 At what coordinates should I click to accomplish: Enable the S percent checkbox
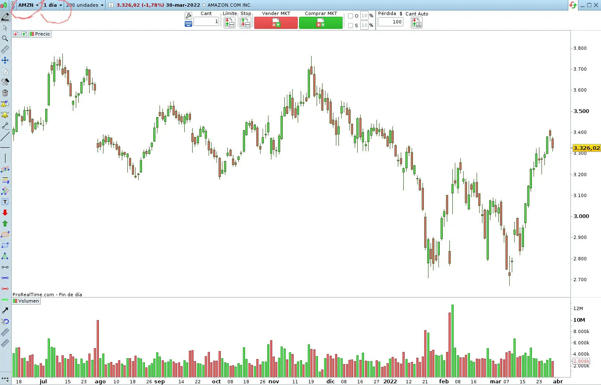pos(351,26)
